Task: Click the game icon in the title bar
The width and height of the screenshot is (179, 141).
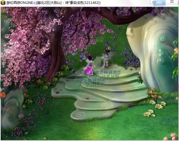Action: coord(3,2)
